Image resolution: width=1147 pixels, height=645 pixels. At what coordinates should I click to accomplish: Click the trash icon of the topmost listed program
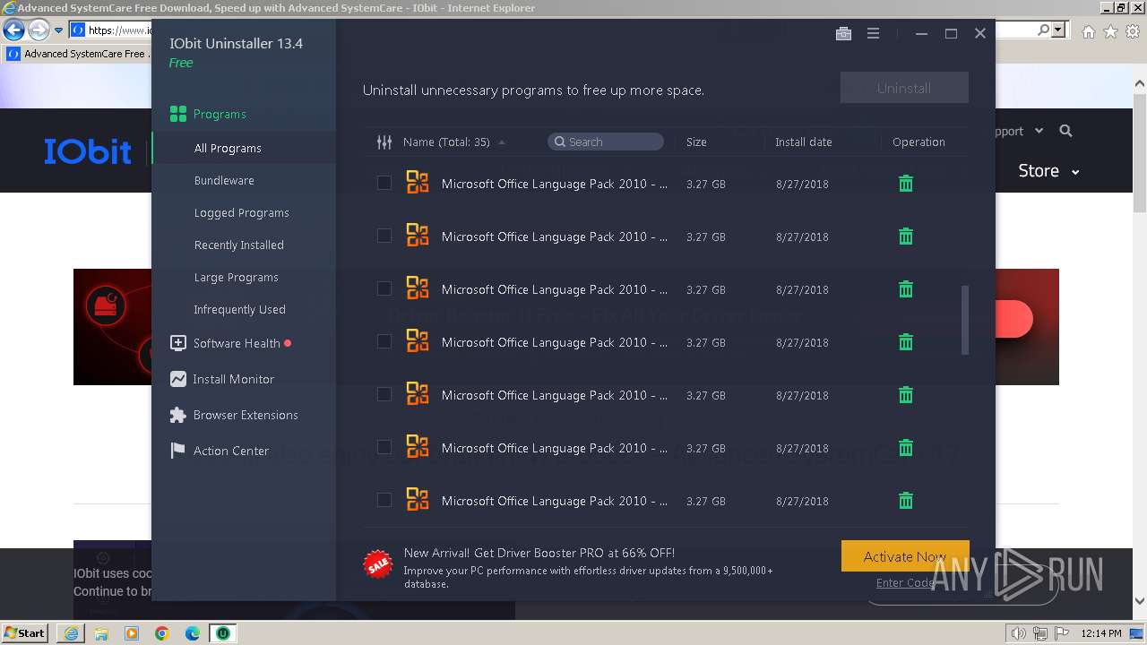point(906,184)
